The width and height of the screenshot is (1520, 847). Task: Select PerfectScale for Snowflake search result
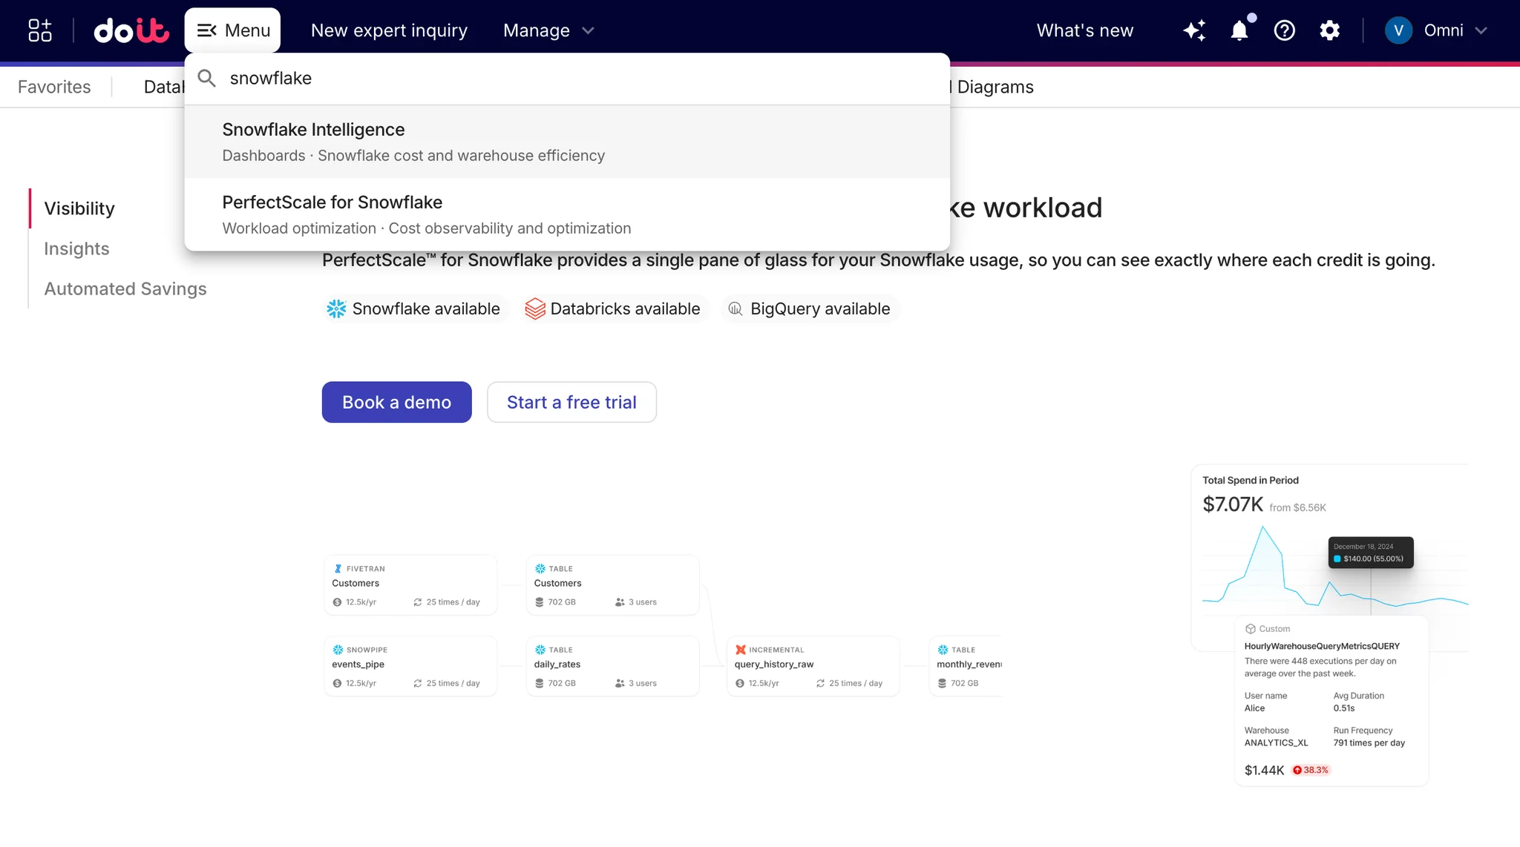click(x=567, y=214)
